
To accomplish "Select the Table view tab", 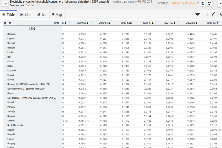I will point(9,15).
